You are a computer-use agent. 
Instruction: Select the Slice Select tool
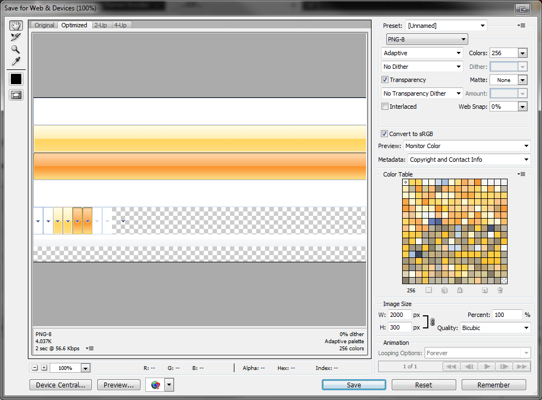[x=16, y=37]
